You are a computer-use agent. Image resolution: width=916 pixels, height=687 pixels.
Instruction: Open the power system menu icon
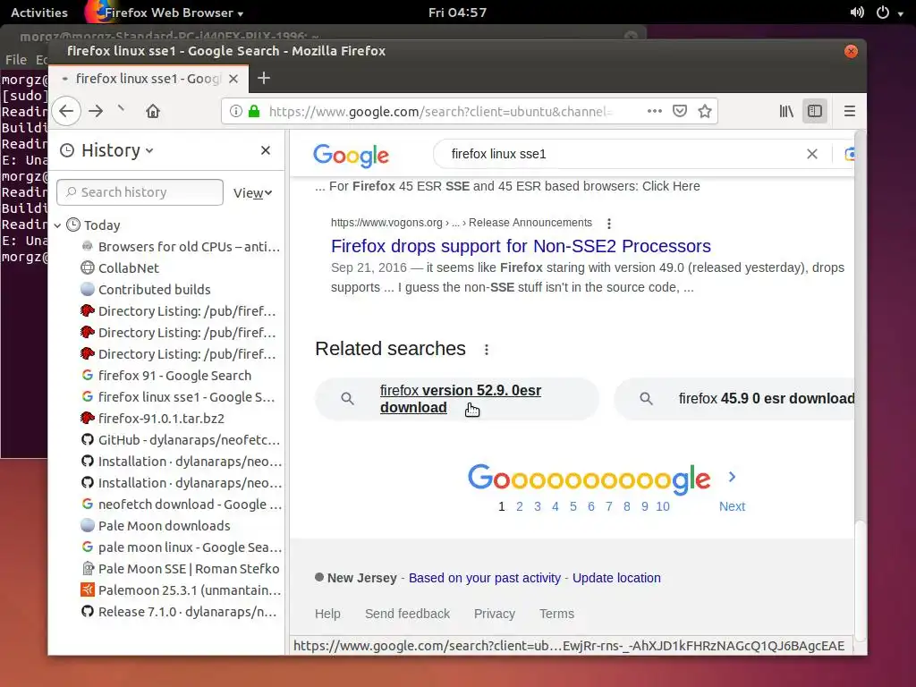[x=883, y=13]
